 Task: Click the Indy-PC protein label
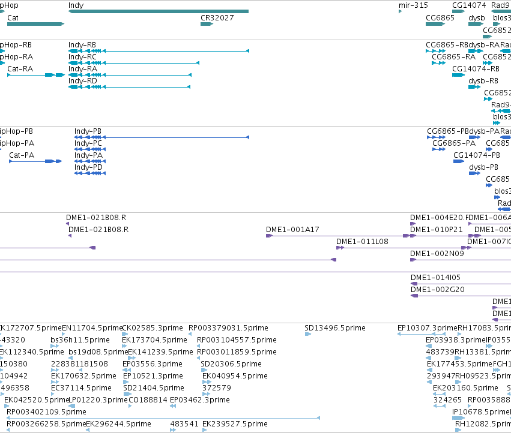[88, 143]
